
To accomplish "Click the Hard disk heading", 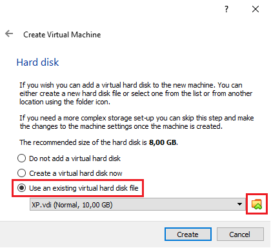I will (37, 62).
